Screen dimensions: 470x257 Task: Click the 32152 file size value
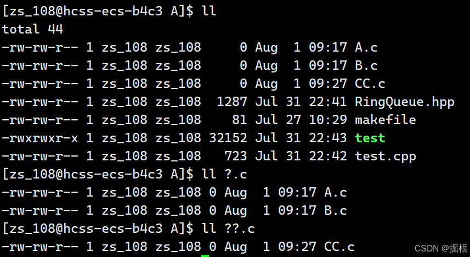point(228,138)
